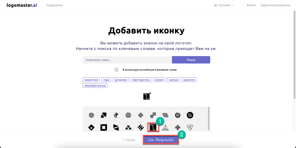Select the three small triangles icon
This screenshot has height=148, width=296.
tap(128, 128)
